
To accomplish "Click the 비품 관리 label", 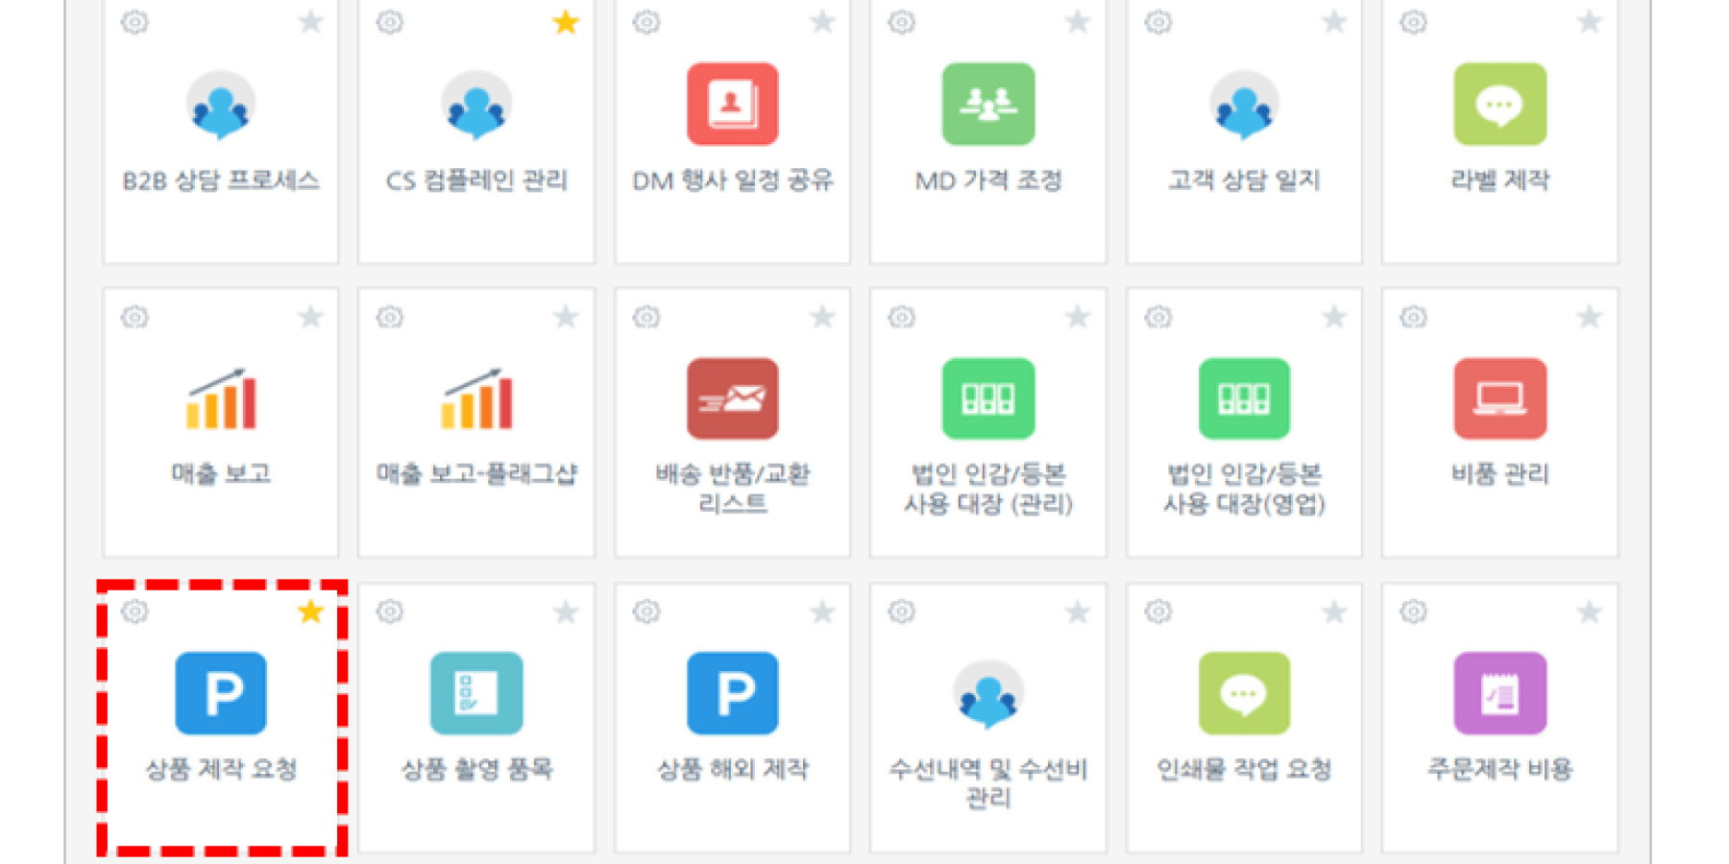I will coord(1500,473).
